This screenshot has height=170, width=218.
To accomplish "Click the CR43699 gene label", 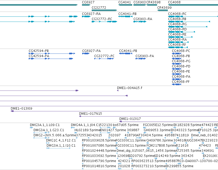I will (164, 7).
